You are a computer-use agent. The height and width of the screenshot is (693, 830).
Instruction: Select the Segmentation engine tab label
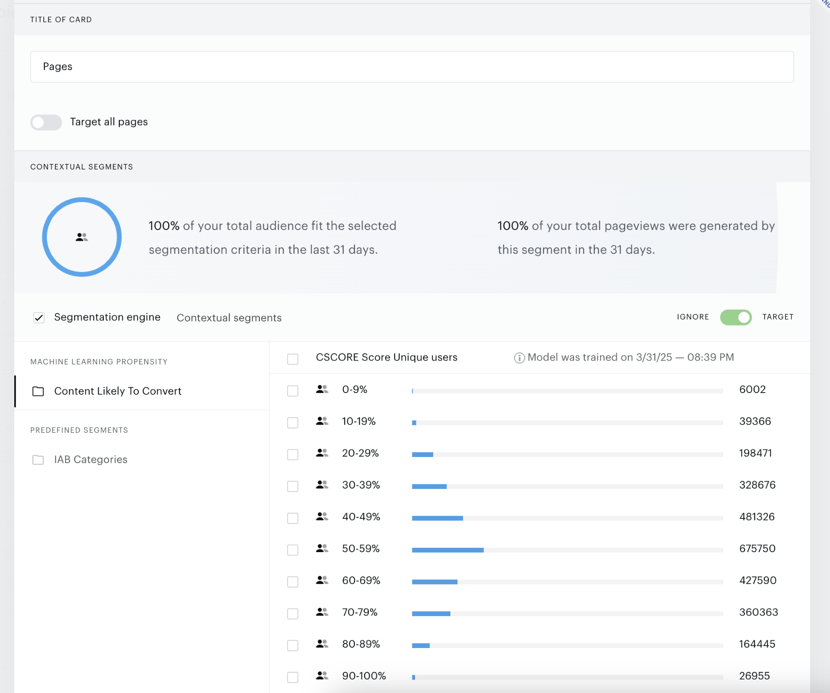coord(107,317)
